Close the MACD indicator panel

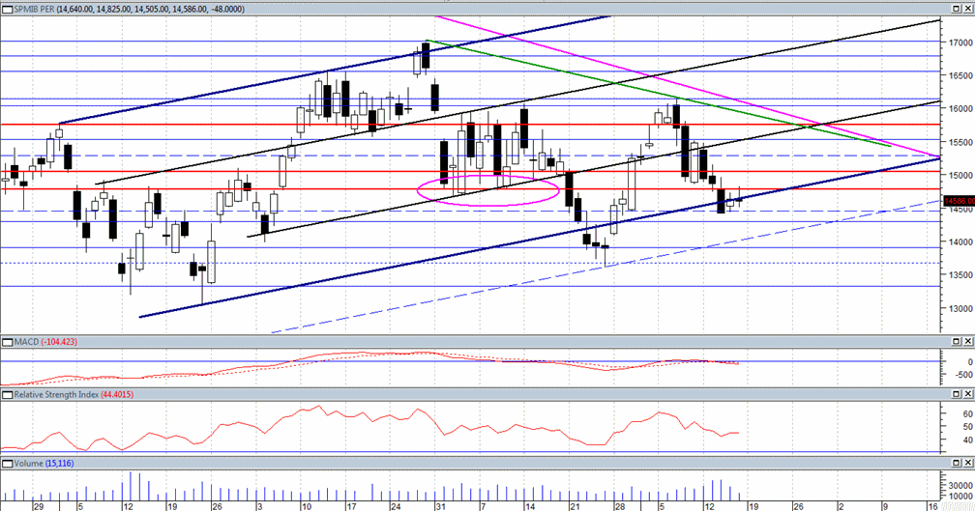coord(967,342)
